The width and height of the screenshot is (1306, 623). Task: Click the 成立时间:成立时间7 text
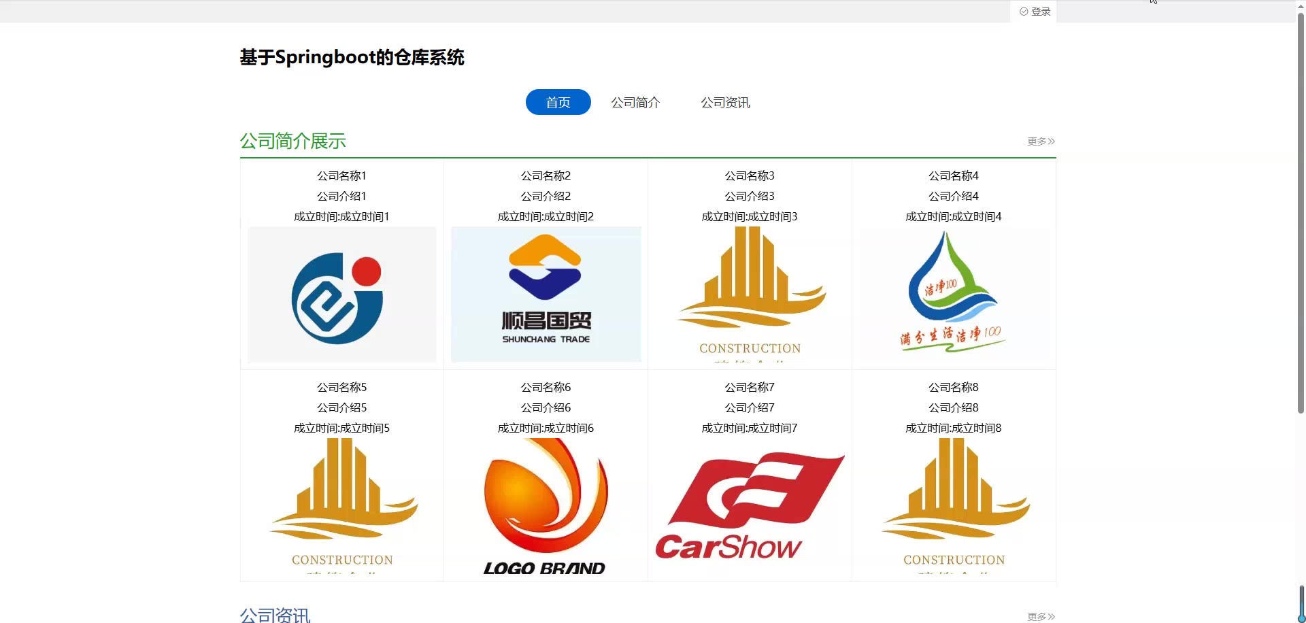pyautogui.click(x=750, y=428)
